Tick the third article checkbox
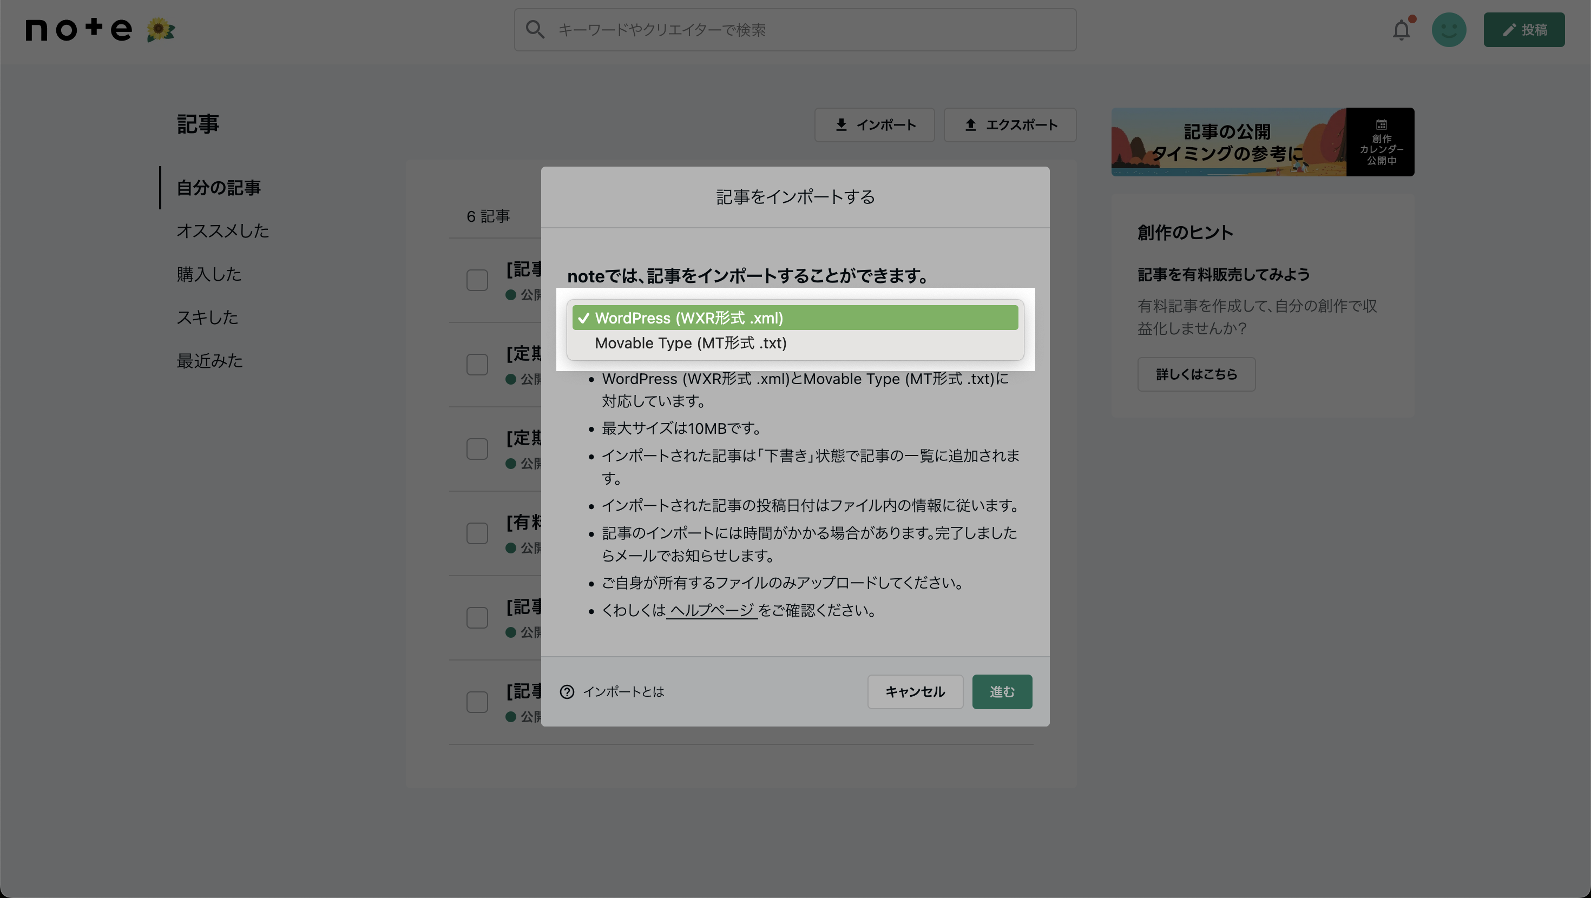 coord(477,449)
